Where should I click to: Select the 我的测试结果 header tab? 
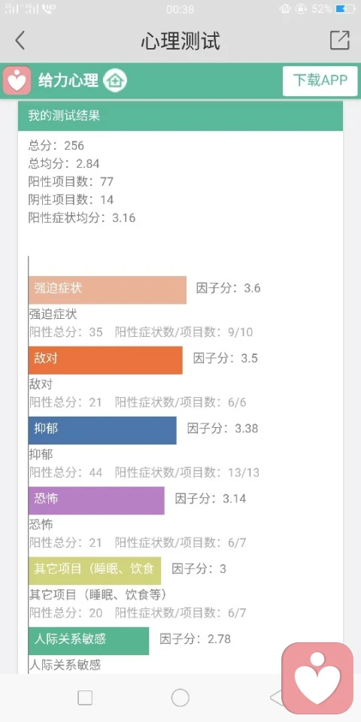coord(180,116)
